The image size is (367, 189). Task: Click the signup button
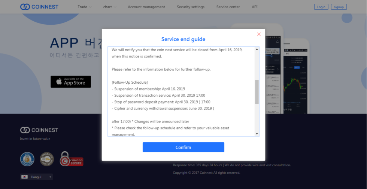point(339,7)
